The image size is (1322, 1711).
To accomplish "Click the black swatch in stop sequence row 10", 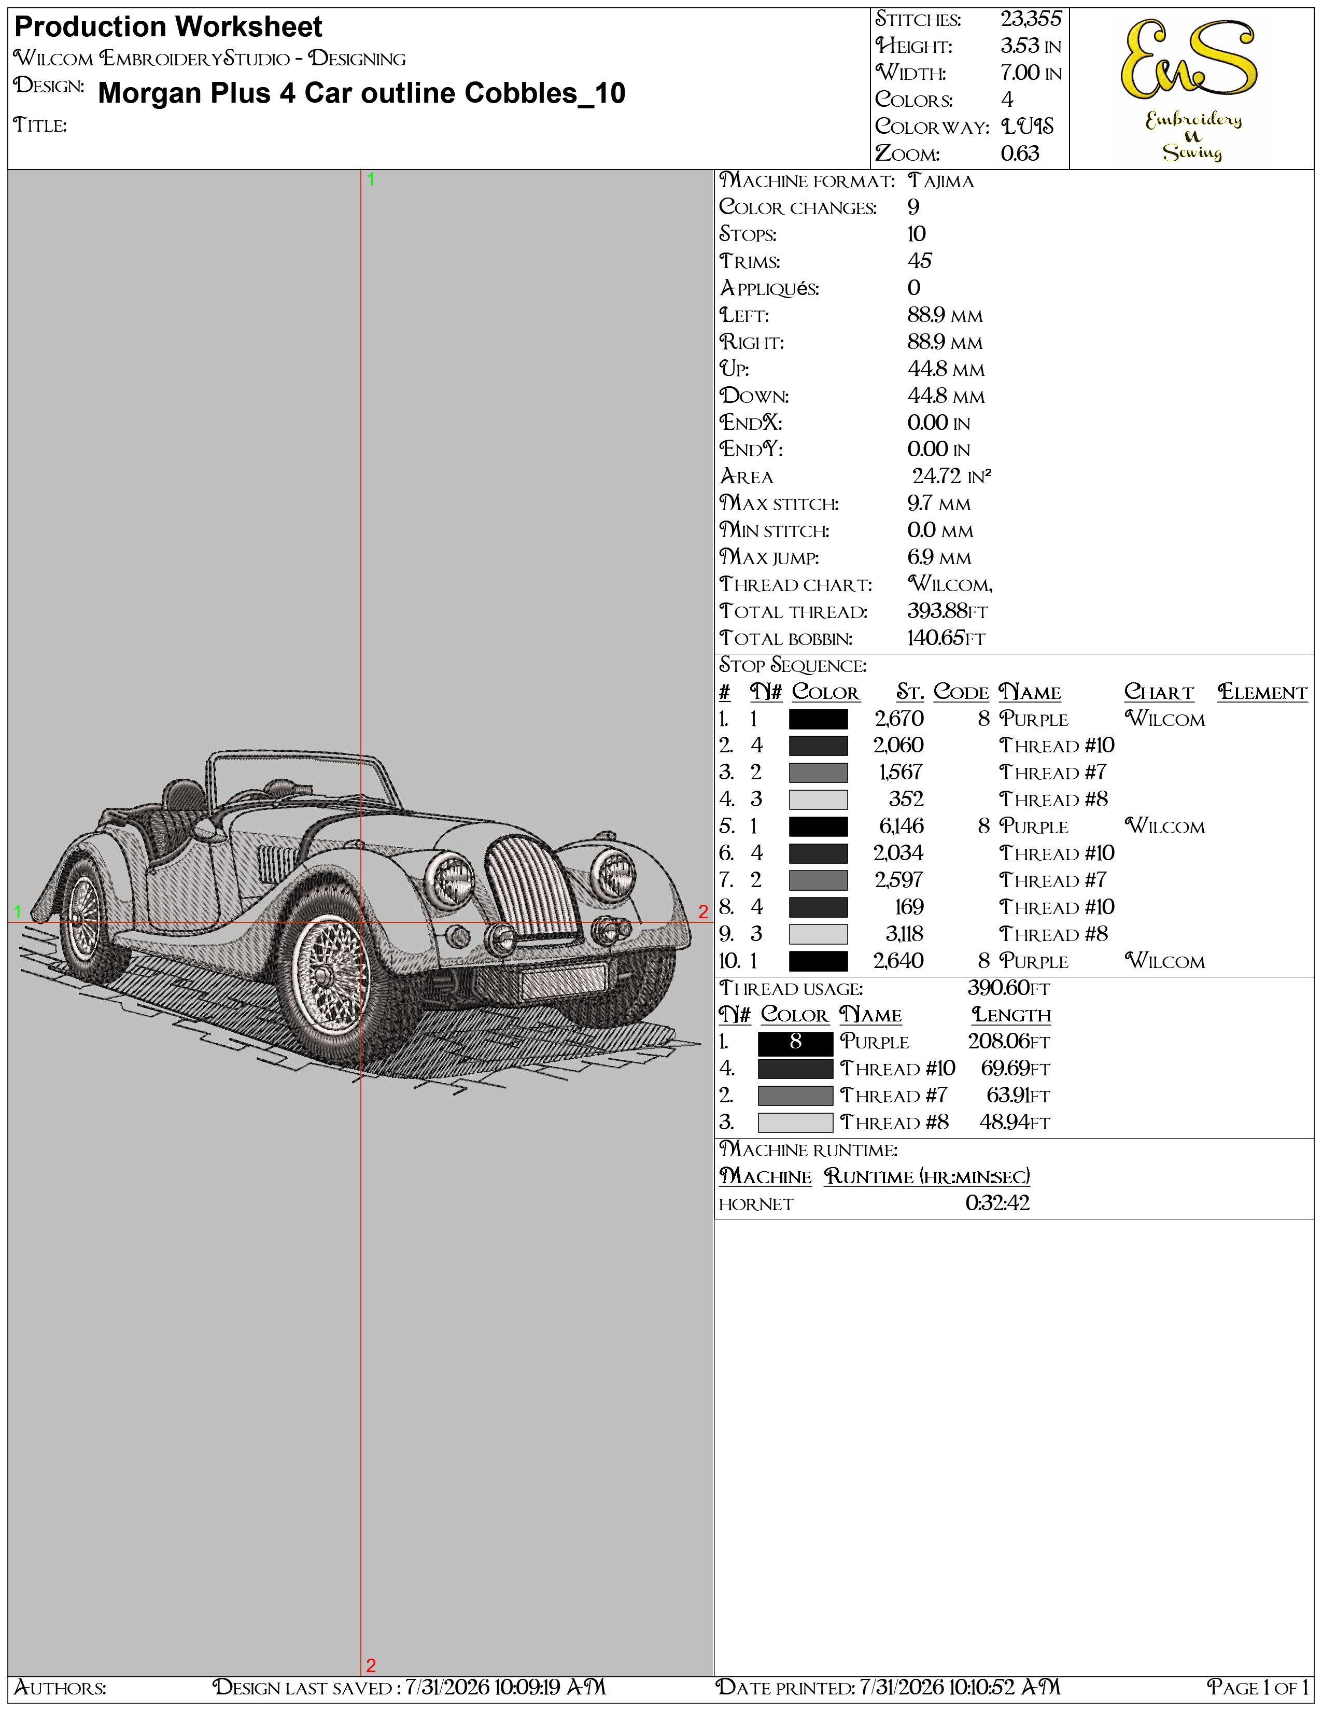I will point(819,961).
